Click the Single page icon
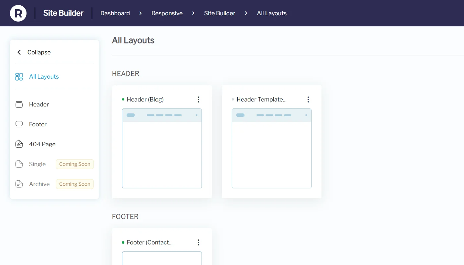This screenshot has width=464, height=265. pos(19,164)
